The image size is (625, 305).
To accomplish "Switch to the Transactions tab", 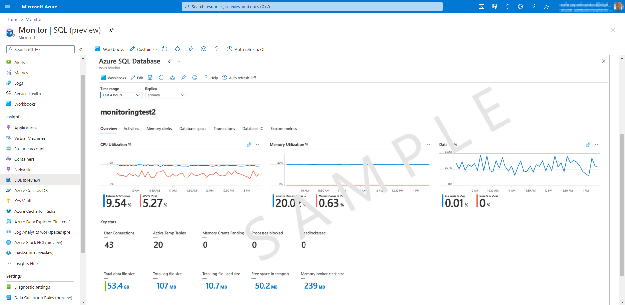I will (224, 129).
